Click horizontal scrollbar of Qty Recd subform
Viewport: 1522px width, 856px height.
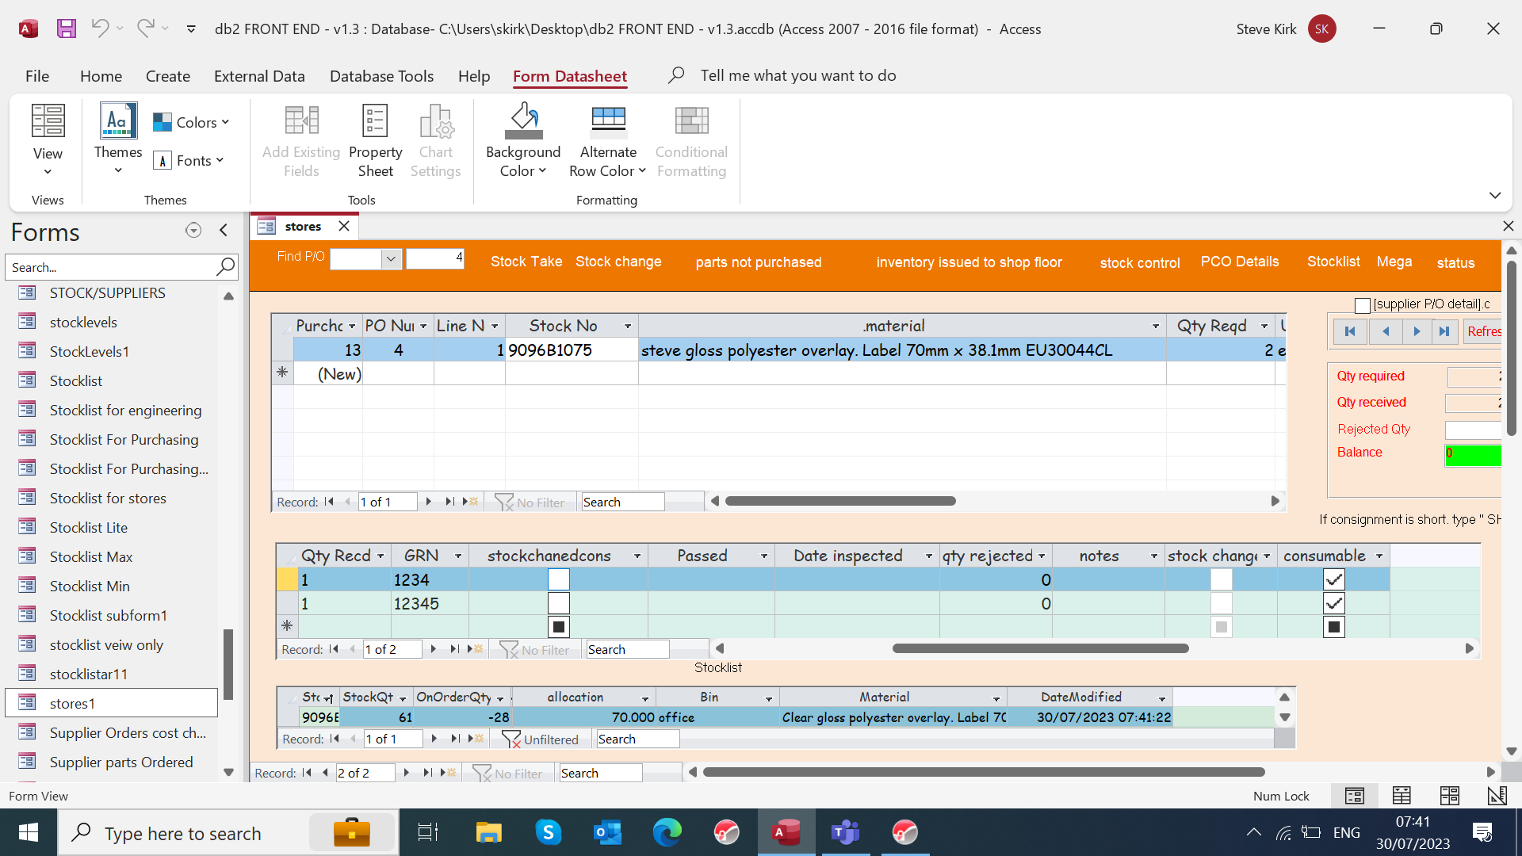click(1040, 648)
